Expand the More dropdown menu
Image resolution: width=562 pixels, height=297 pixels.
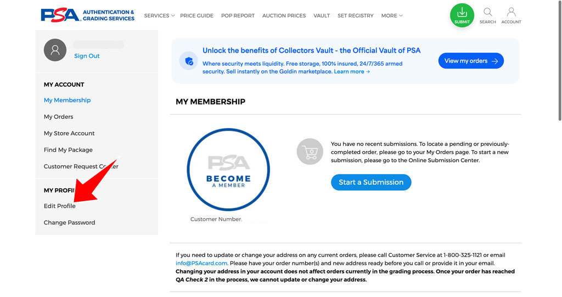pos(392,16)
